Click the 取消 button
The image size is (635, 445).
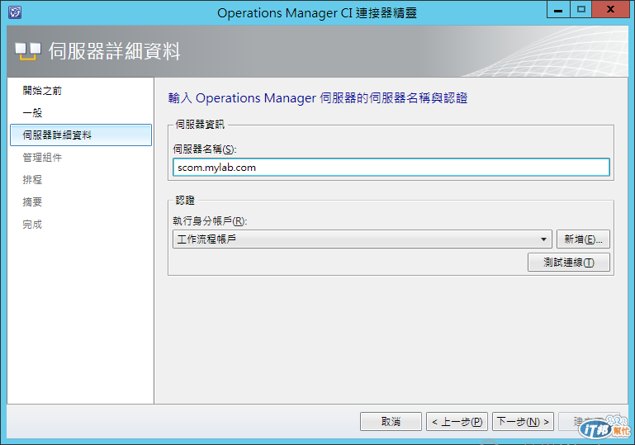391,422
